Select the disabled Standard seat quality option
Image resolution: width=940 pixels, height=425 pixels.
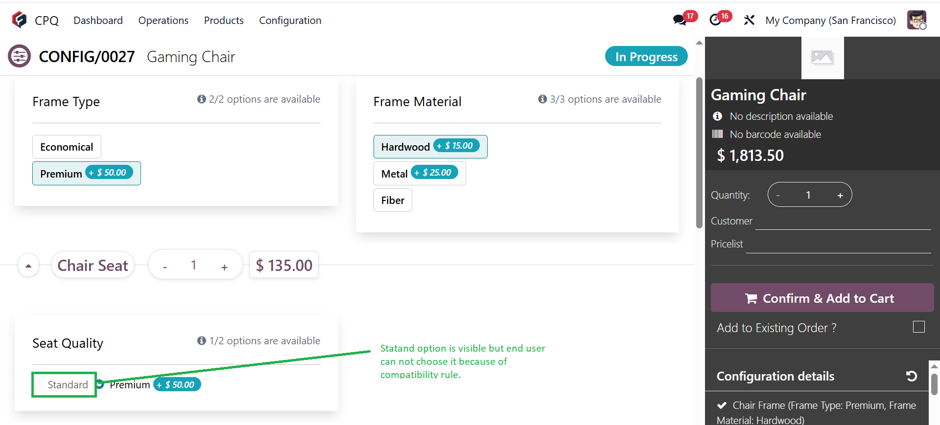click(x=39, y=385)
